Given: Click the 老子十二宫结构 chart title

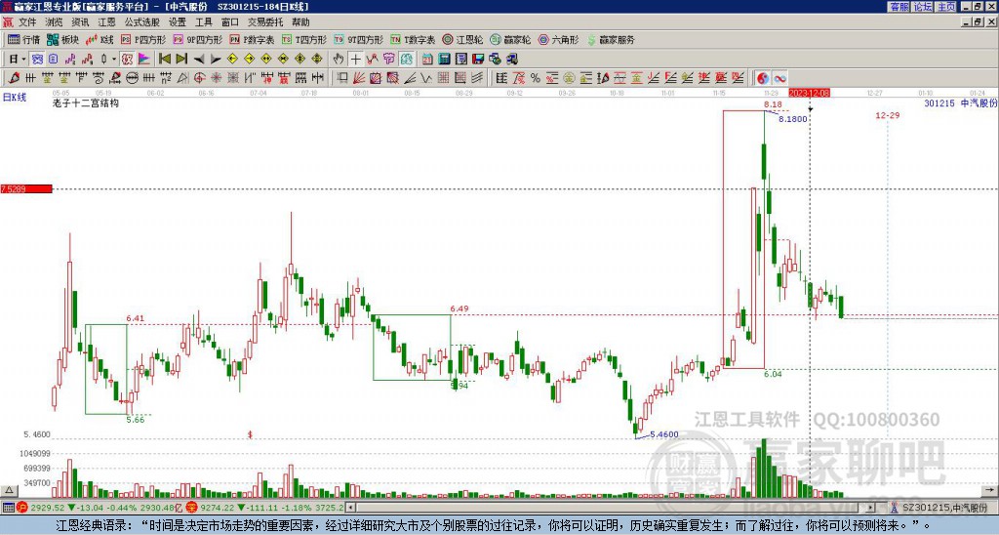Looking at the screenshot, I should click(x=86, y=103).
